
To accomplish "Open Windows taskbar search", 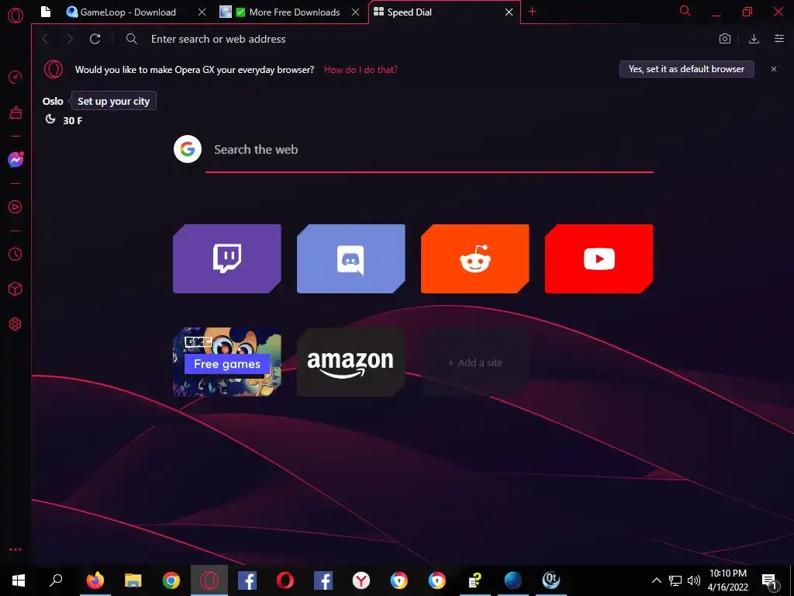I will click(x=56, y=580).
